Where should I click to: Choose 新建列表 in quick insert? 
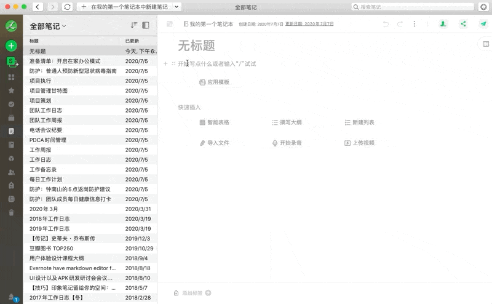359,122
